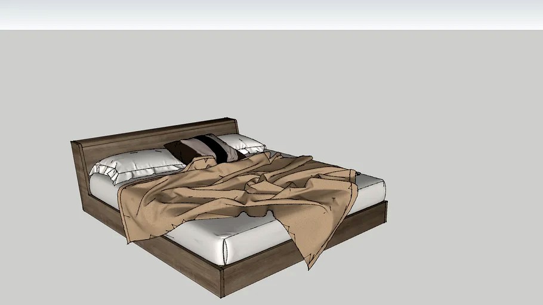543x305 pixels.
Task: Select the right white pillow near headboard
Action: (242, 143)
